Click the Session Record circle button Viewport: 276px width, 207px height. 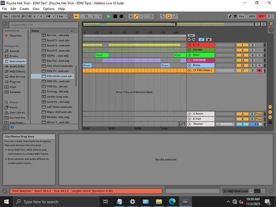[x=151, y=16]
